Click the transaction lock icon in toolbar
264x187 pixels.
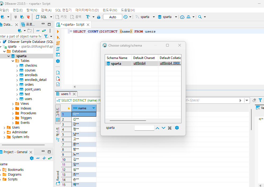99,17
